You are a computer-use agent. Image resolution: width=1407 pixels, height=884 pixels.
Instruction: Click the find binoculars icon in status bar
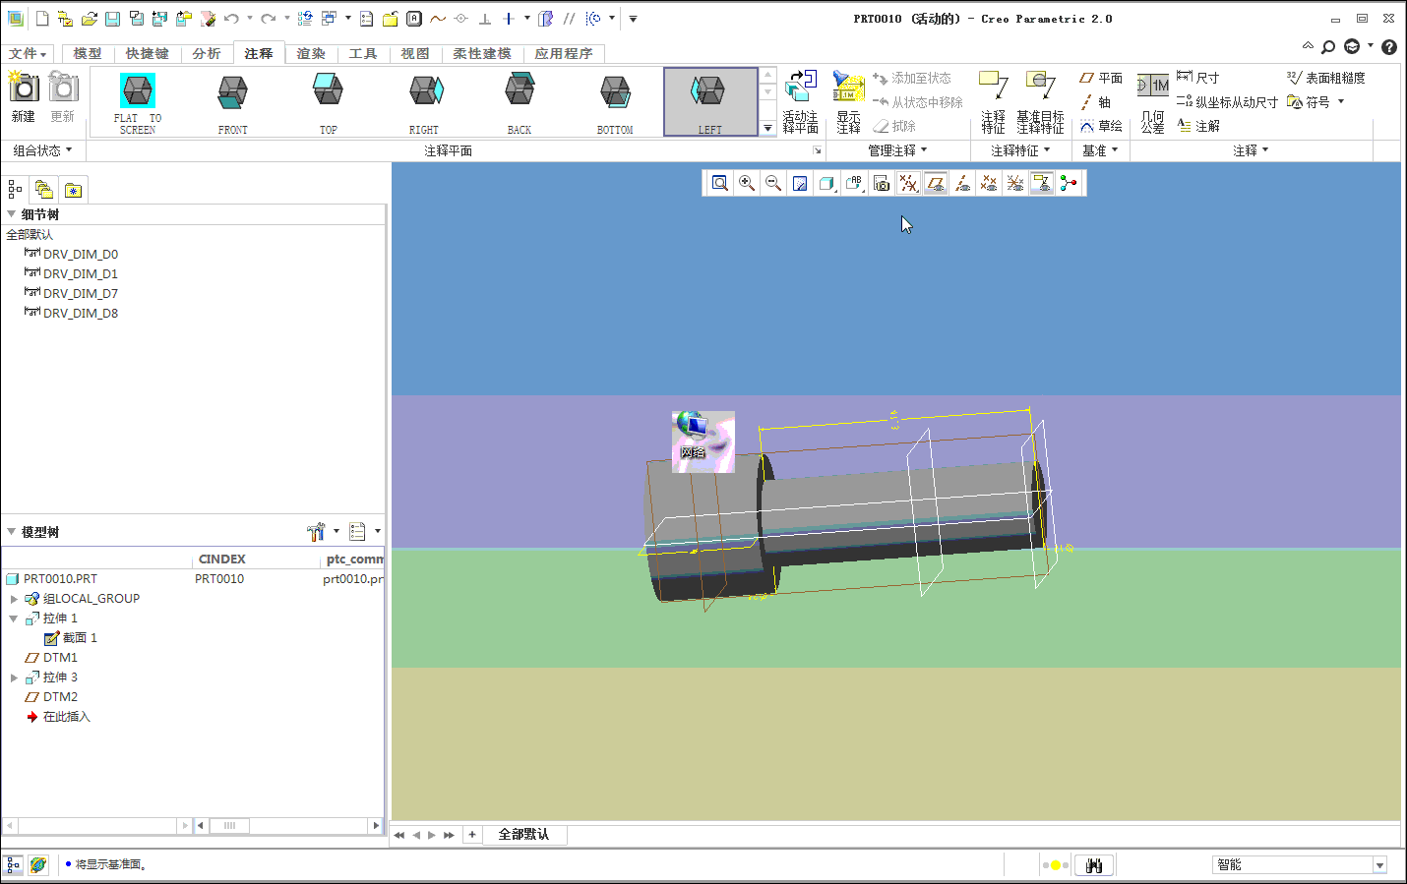click(1094, 865)
